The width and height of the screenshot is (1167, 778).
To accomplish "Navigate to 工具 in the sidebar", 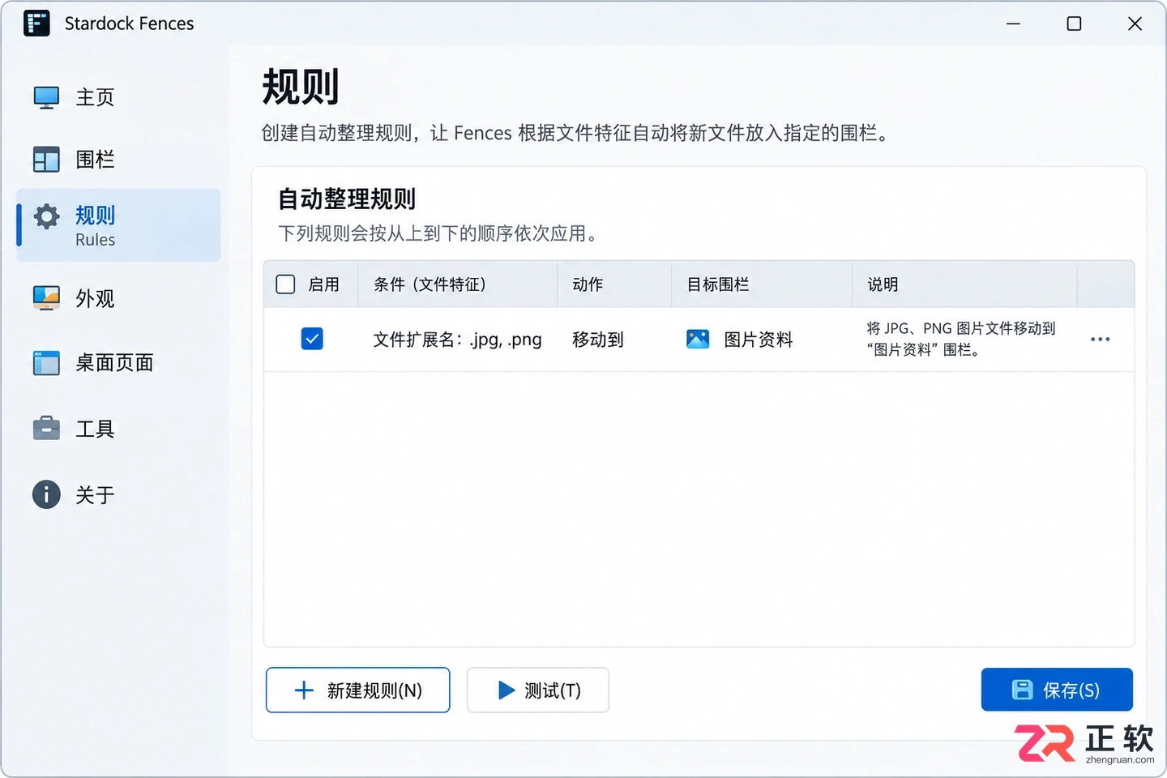I will (118, 428).
